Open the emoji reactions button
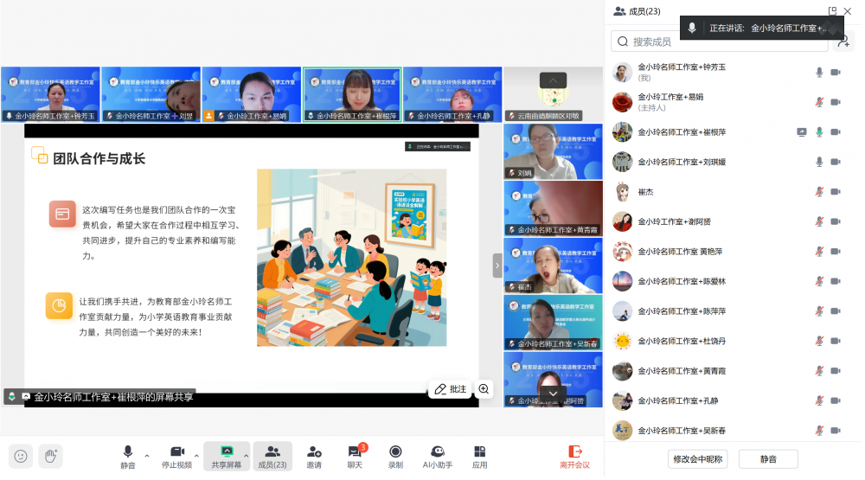 tap(21, 456)
